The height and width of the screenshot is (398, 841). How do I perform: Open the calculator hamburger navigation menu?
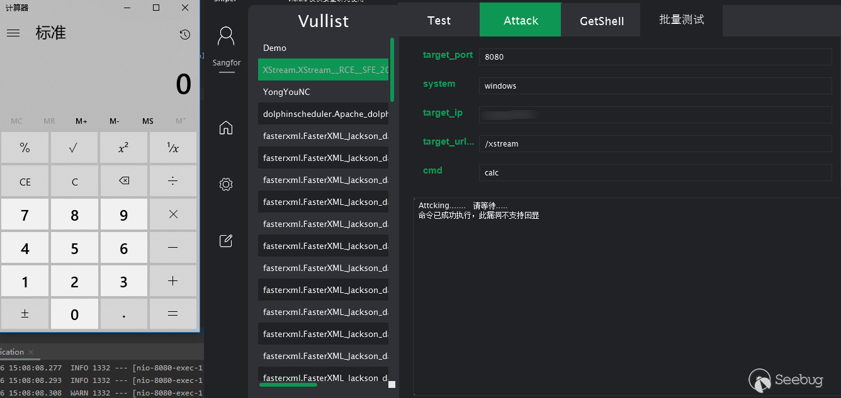point(13,33)
